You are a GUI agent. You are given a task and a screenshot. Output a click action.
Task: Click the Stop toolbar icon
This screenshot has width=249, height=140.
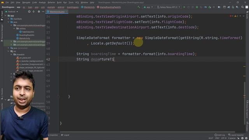tap(214, 7)
